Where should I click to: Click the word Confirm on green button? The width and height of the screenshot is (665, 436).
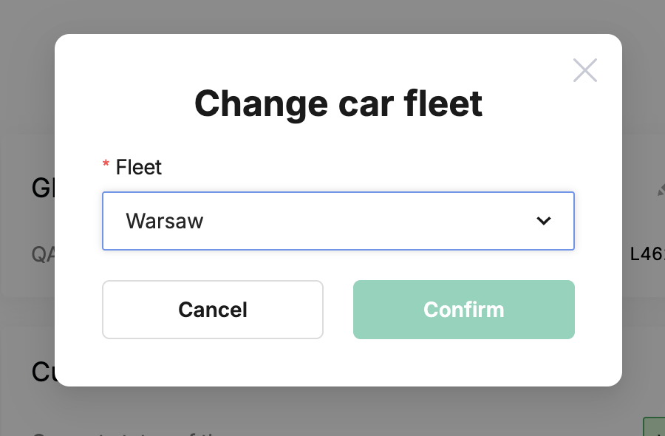pyautogui.click(x=463, y=310)
